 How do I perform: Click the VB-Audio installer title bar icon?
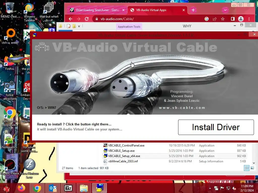(x=35, y=35)
